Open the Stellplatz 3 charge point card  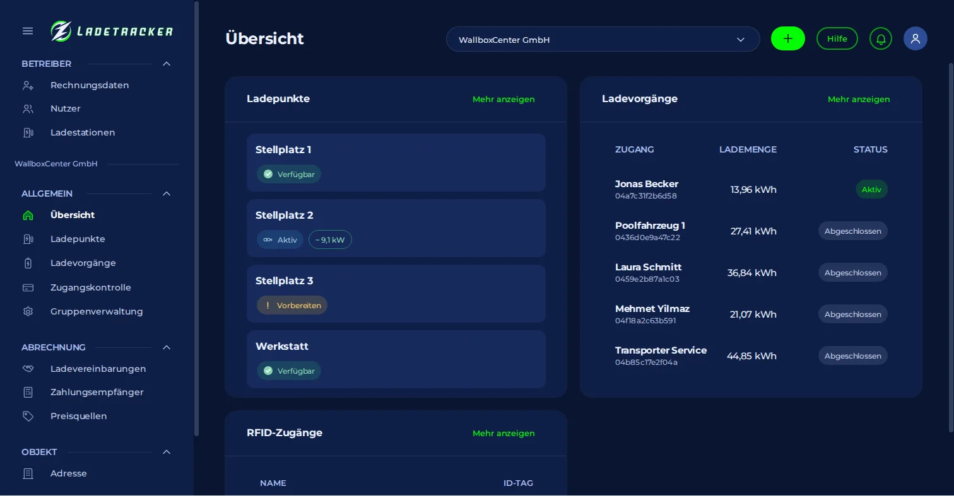396,294
